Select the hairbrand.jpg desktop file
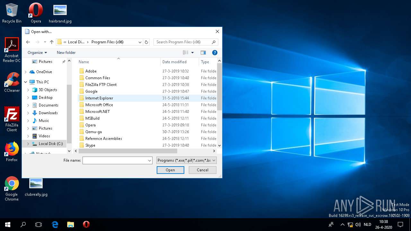The image size is (411, 231). pyautogui.click(x=60, y=13)
